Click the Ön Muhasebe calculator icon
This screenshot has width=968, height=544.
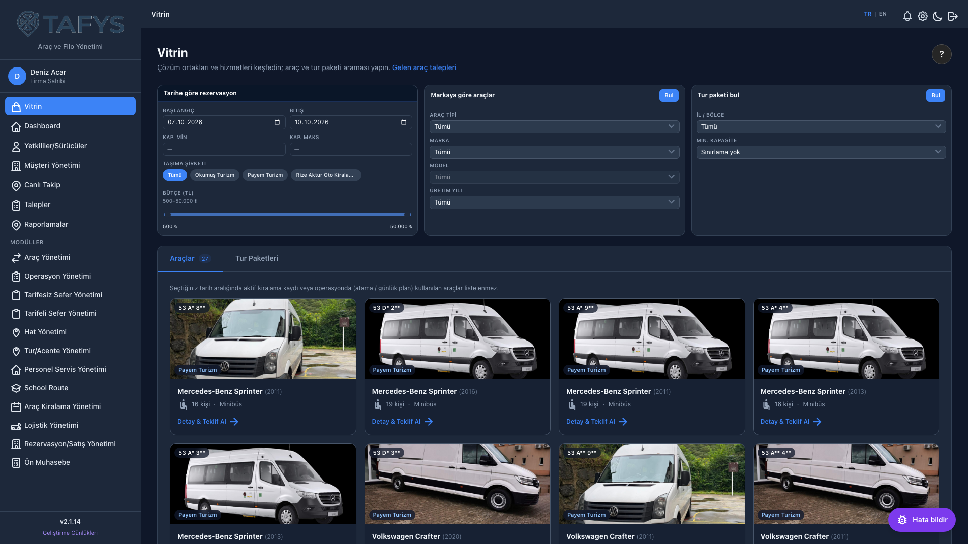pos(16,463)
